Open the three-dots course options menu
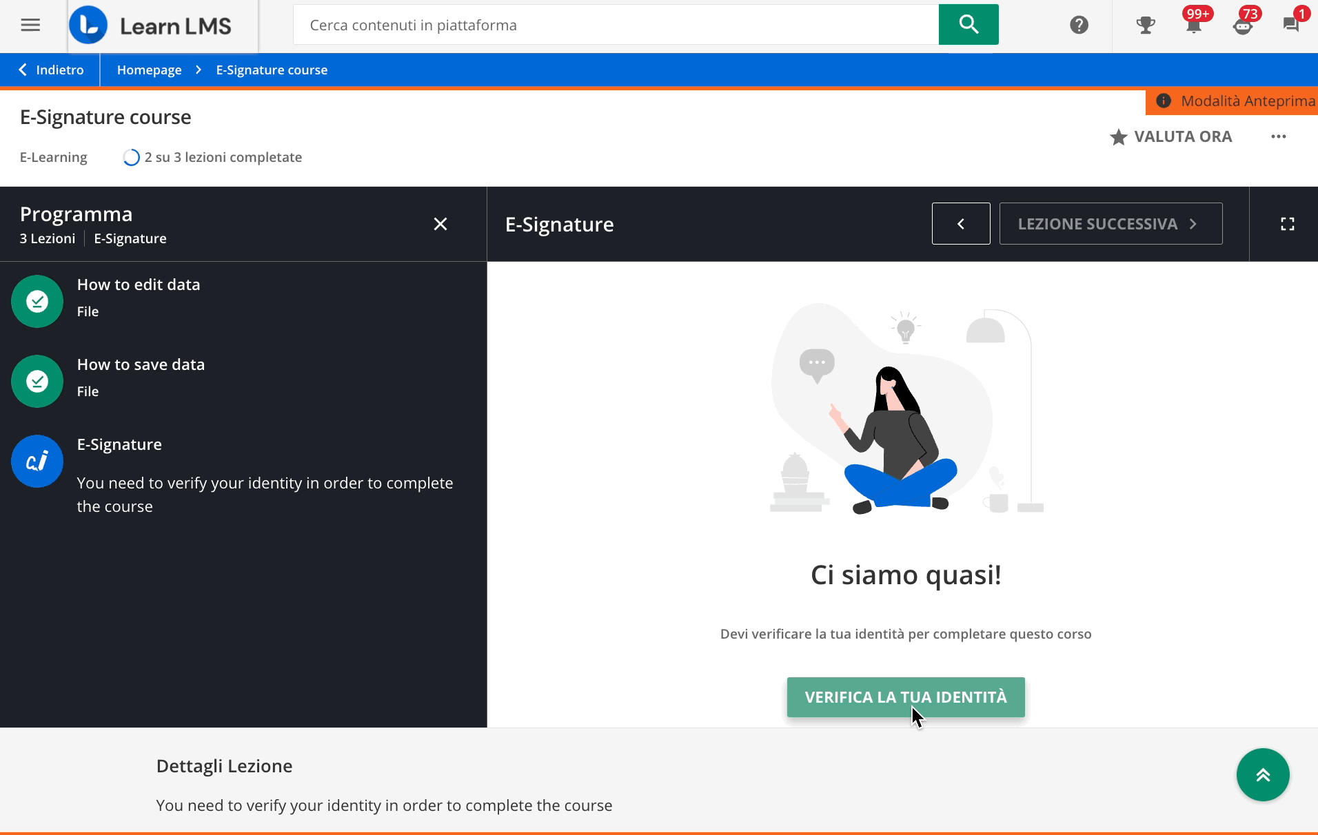 click(x=1278, y=136)
